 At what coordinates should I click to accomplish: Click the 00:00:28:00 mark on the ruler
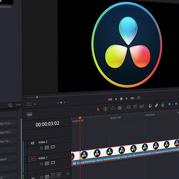[150, 115]
